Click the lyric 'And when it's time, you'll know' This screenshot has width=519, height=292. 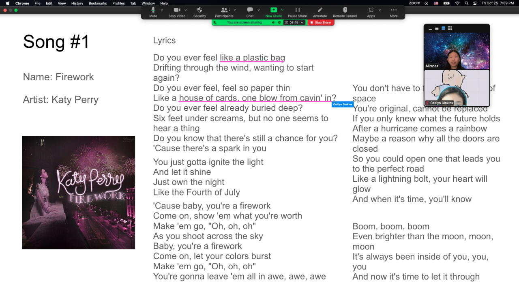point(412,199)
